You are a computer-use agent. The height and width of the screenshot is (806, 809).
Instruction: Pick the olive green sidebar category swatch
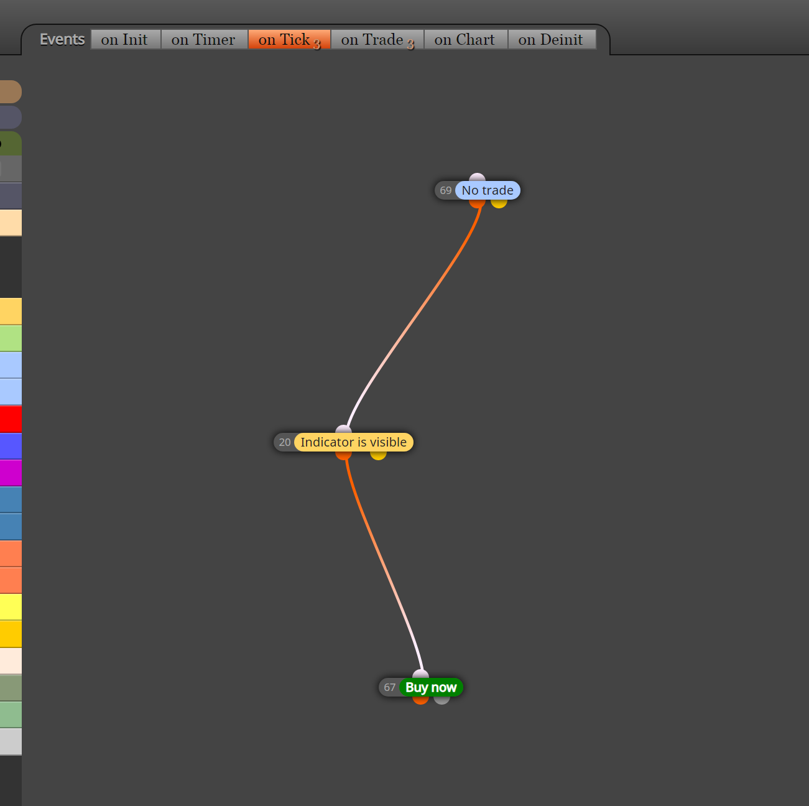pyautogui.click(x=11, y=144)
